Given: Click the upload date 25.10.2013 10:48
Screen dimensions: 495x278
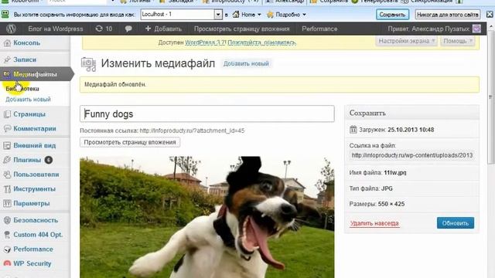Looking at the screenshot, I should point(411,130).
